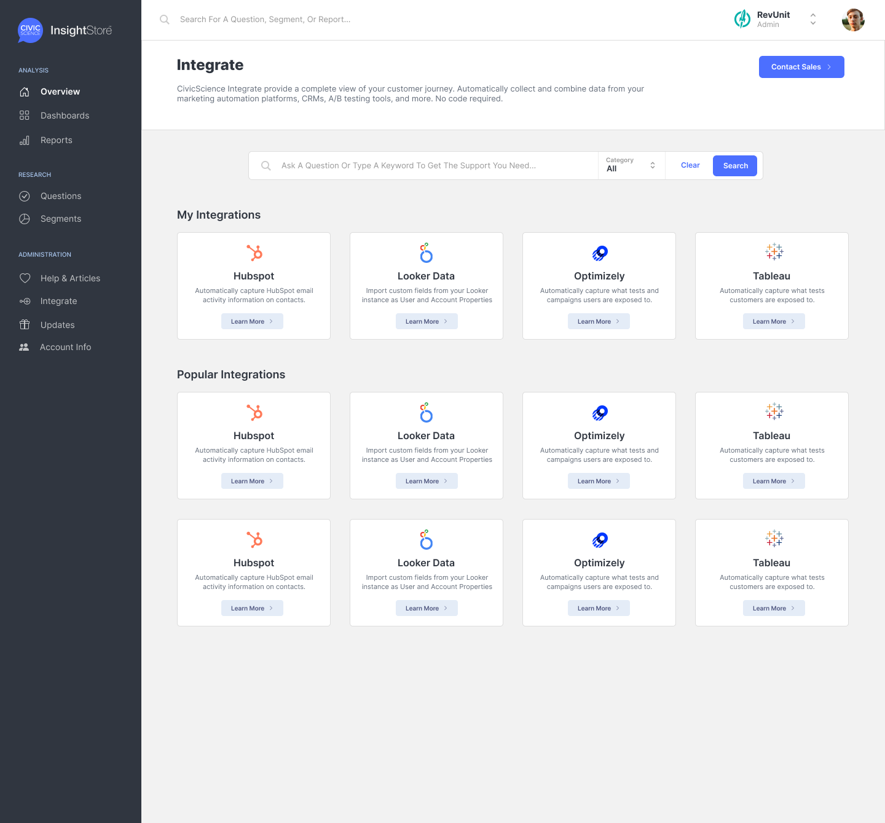Click Tableau logo under My Integrations
885x823 pixels.
774,251
